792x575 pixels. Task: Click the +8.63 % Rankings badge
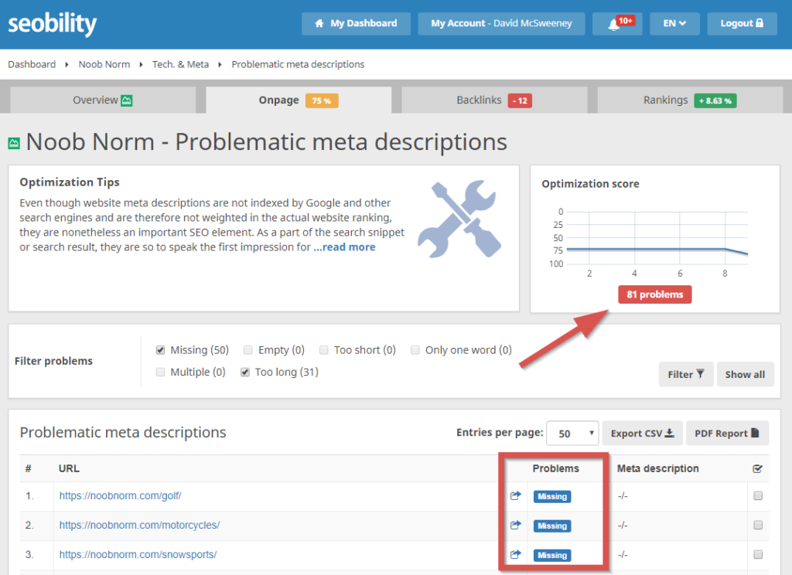click(x=715, y=100)
